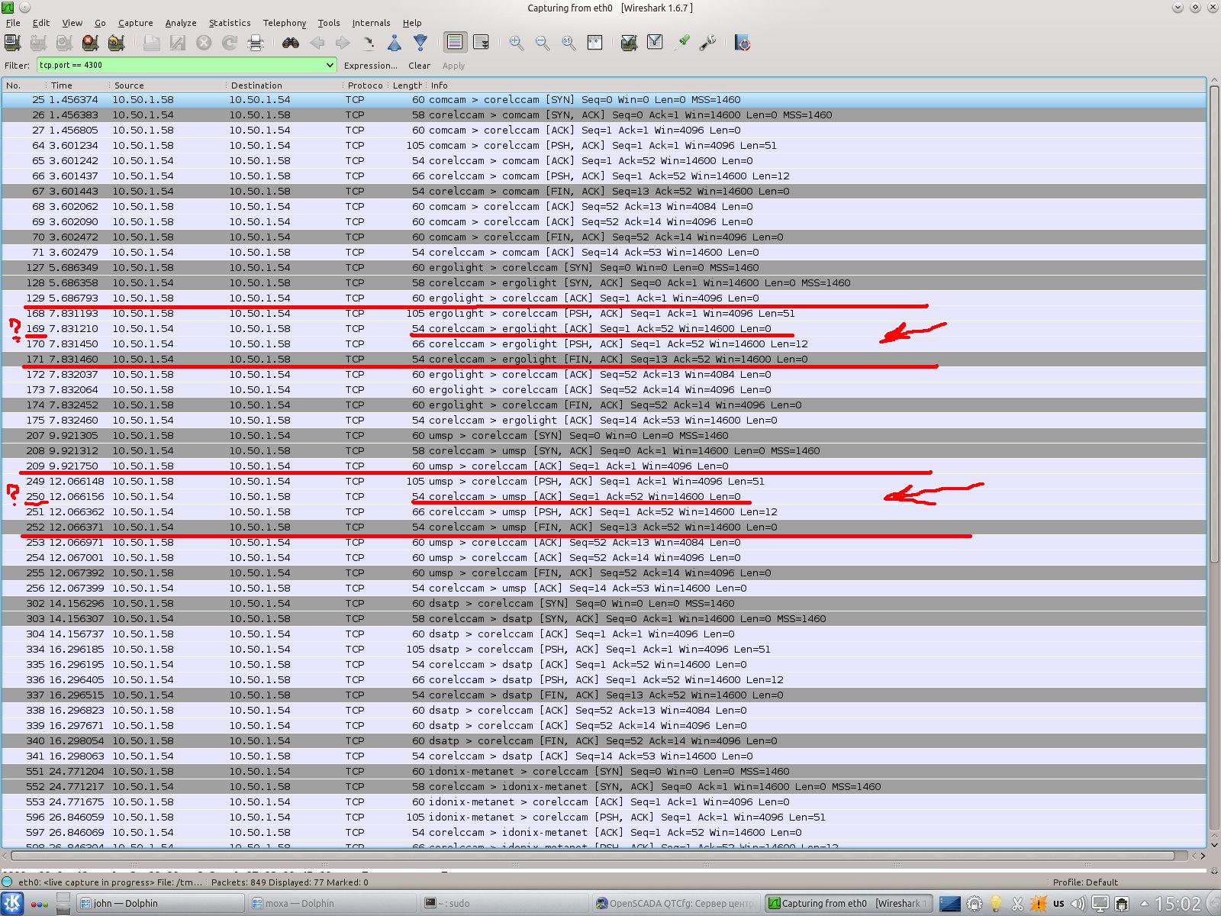Expand the display filter history dropdown
The image size is (1221, 916).
click(330, 66)
